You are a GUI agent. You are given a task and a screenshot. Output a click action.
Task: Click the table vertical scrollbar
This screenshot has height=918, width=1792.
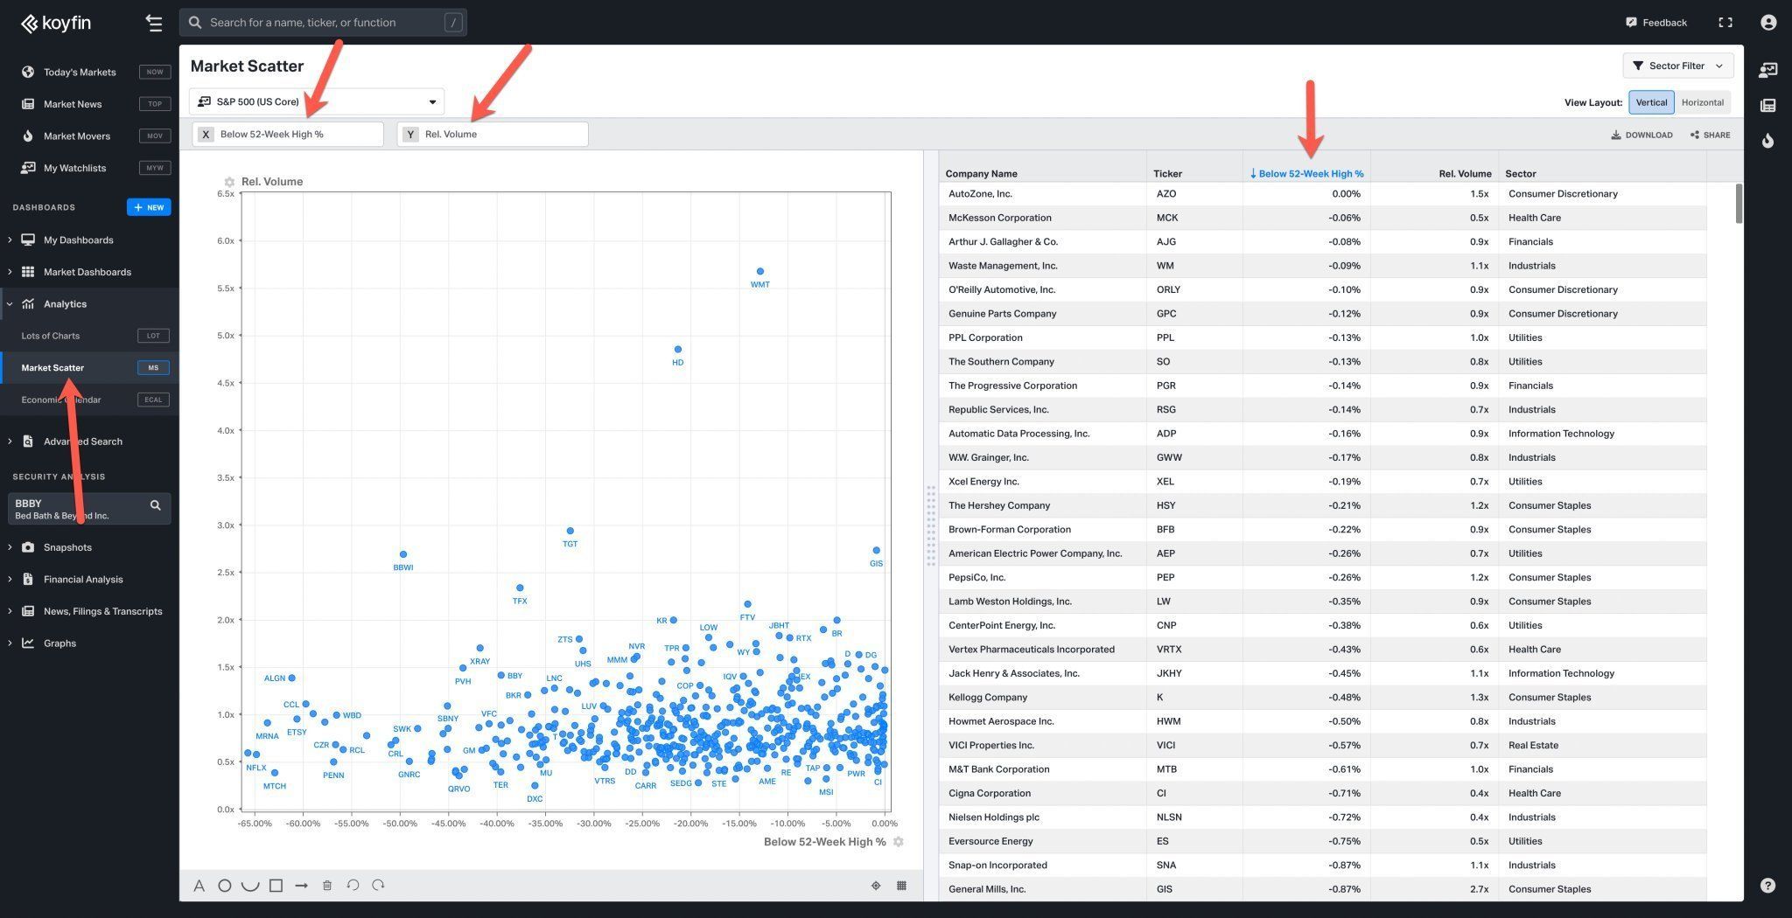click(x=1738, y=204)
